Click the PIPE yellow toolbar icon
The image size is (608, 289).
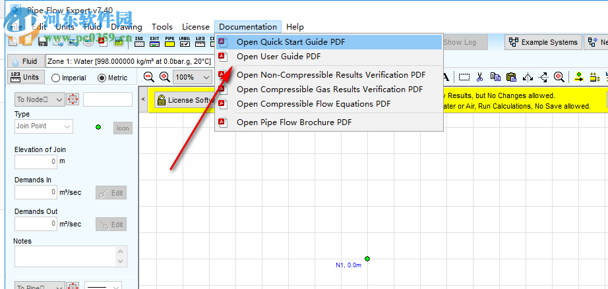[x=170, y=41]
